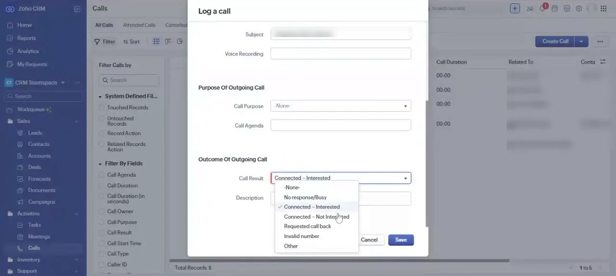Go to Accounts module
The width and height of the screenshot is (616, 276).
[39, 156]
